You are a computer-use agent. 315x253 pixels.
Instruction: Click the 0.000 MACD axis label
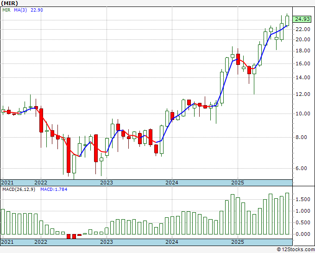click(303, 234)
